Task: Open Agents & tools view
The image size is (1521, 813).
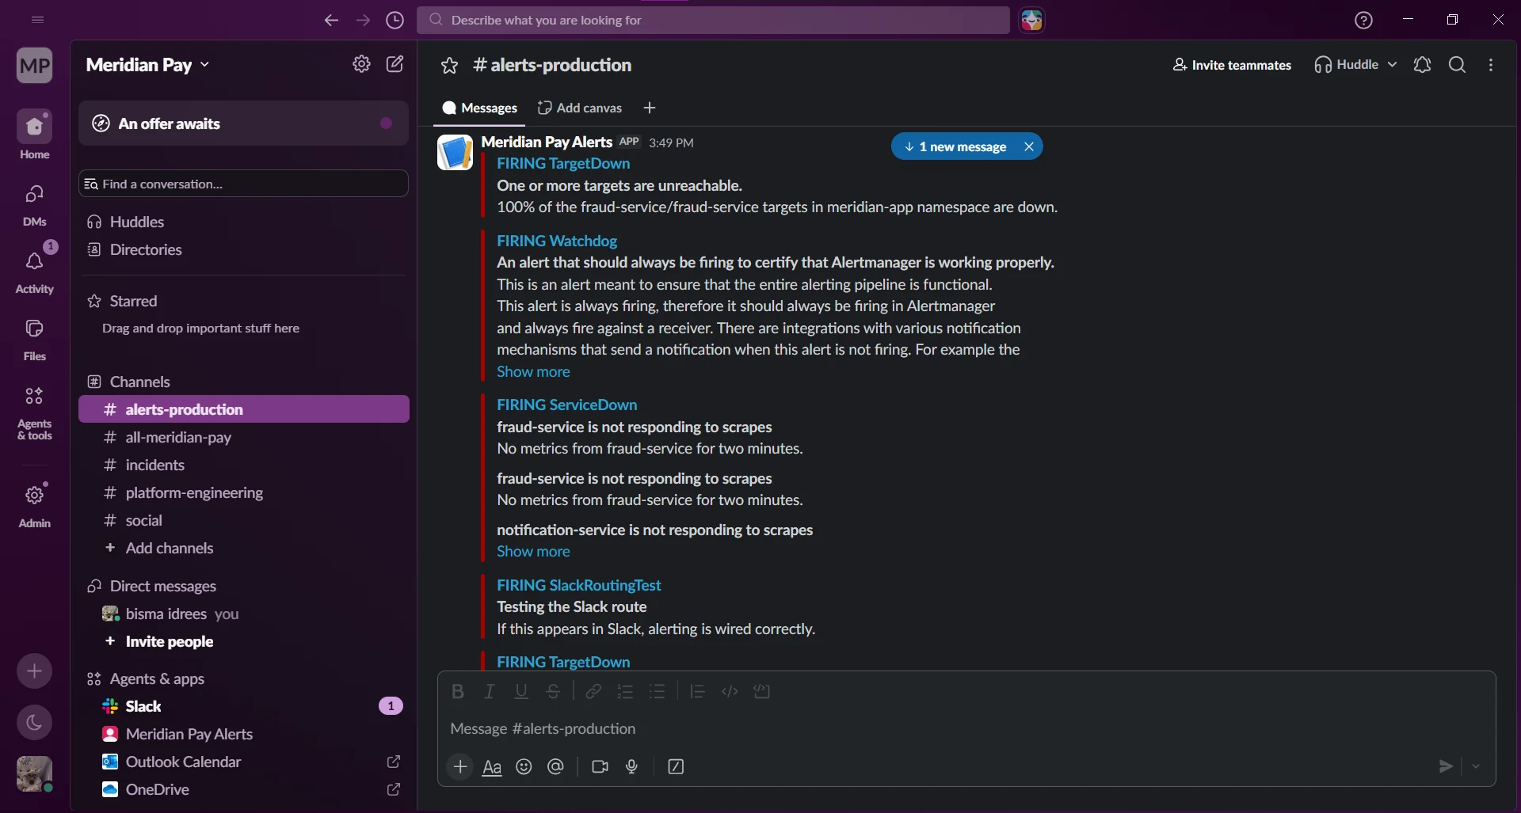Action: point(35,412)
